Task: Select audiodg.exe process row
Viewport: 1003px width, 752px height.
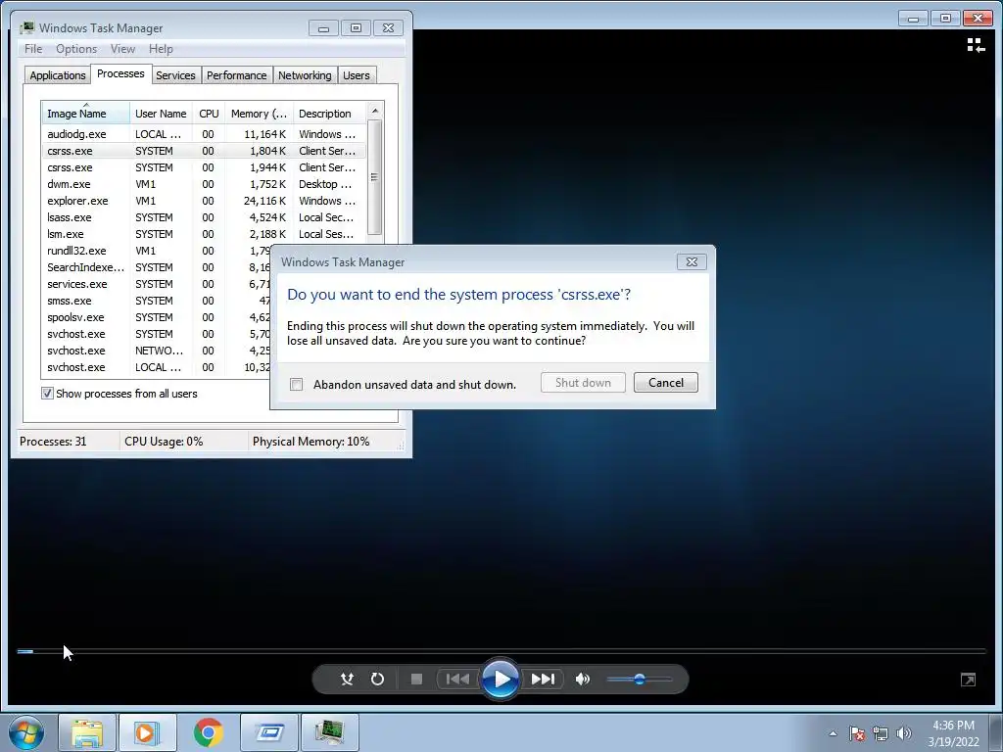Action: coord(204,133)
